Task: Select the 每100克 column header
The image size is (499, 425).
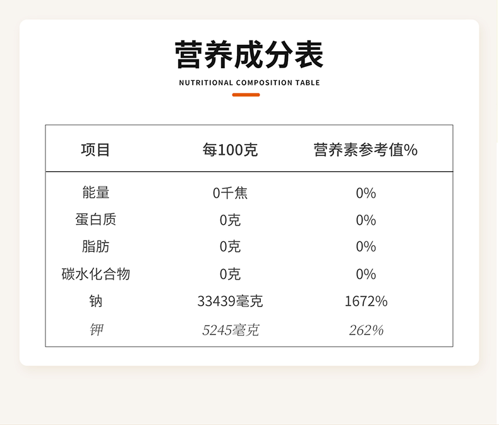Action: (x=230, y=150)
